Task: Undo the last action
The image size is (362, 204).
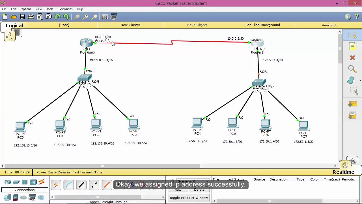Action: [x=57, y=17]
